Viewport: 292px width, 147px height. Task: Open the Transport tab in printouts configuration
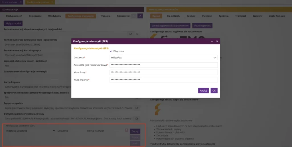[241, 16]
